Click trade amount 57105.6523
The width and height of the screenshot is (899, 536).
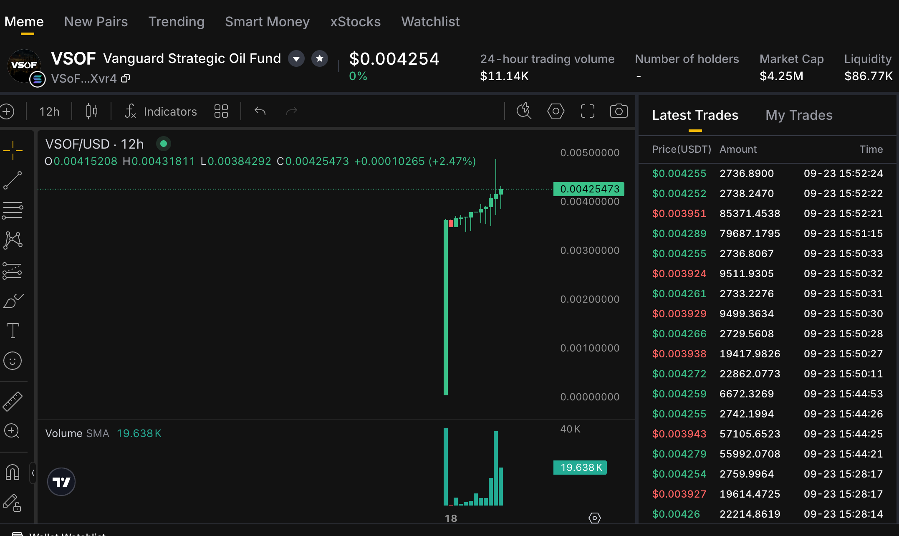click(x=750, y=434)
